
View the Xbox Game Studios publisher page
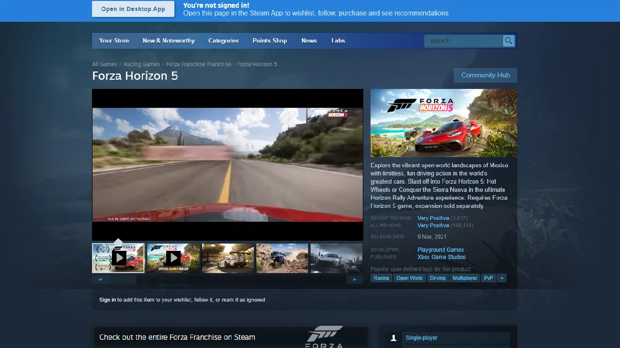point(441,257)
